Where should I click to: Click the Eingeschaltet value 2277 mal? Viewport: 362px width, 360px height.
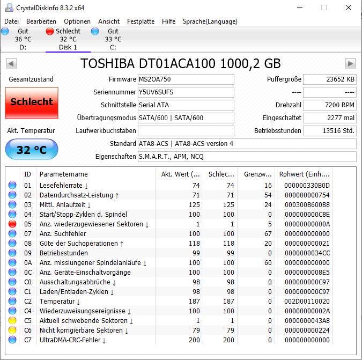pyautogui.click(x=330, y=118)
